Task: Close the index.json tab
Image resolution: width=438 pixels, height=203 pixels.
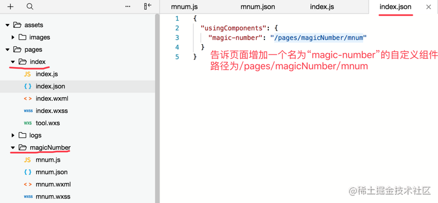Action: point(429,7)
